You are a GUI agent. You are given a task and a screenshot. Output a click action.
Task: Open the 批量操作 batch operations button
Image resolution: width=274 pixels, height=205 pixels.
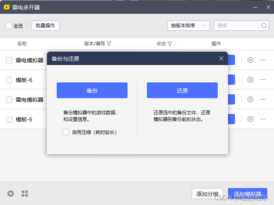[x=45, y=26]
